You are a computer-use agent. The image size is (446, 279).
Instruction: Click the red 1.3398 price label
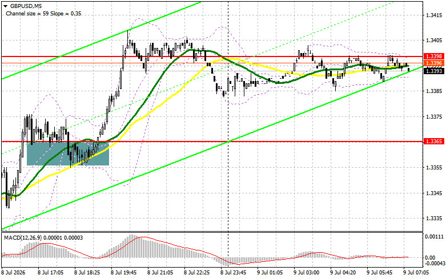(x=434, y=56)
